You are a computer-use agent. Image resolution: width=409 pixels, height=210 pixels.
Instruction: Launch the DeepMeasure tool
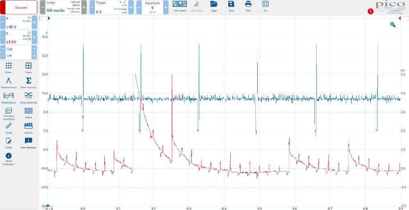pyautogui.click(x=8, y=97)
